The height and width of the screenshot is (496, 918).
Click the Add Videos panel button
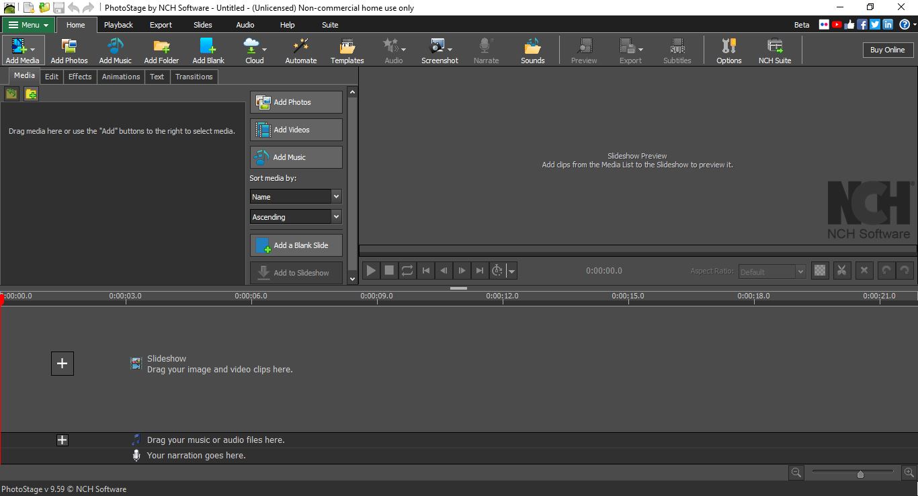click(x=296, y=130)
